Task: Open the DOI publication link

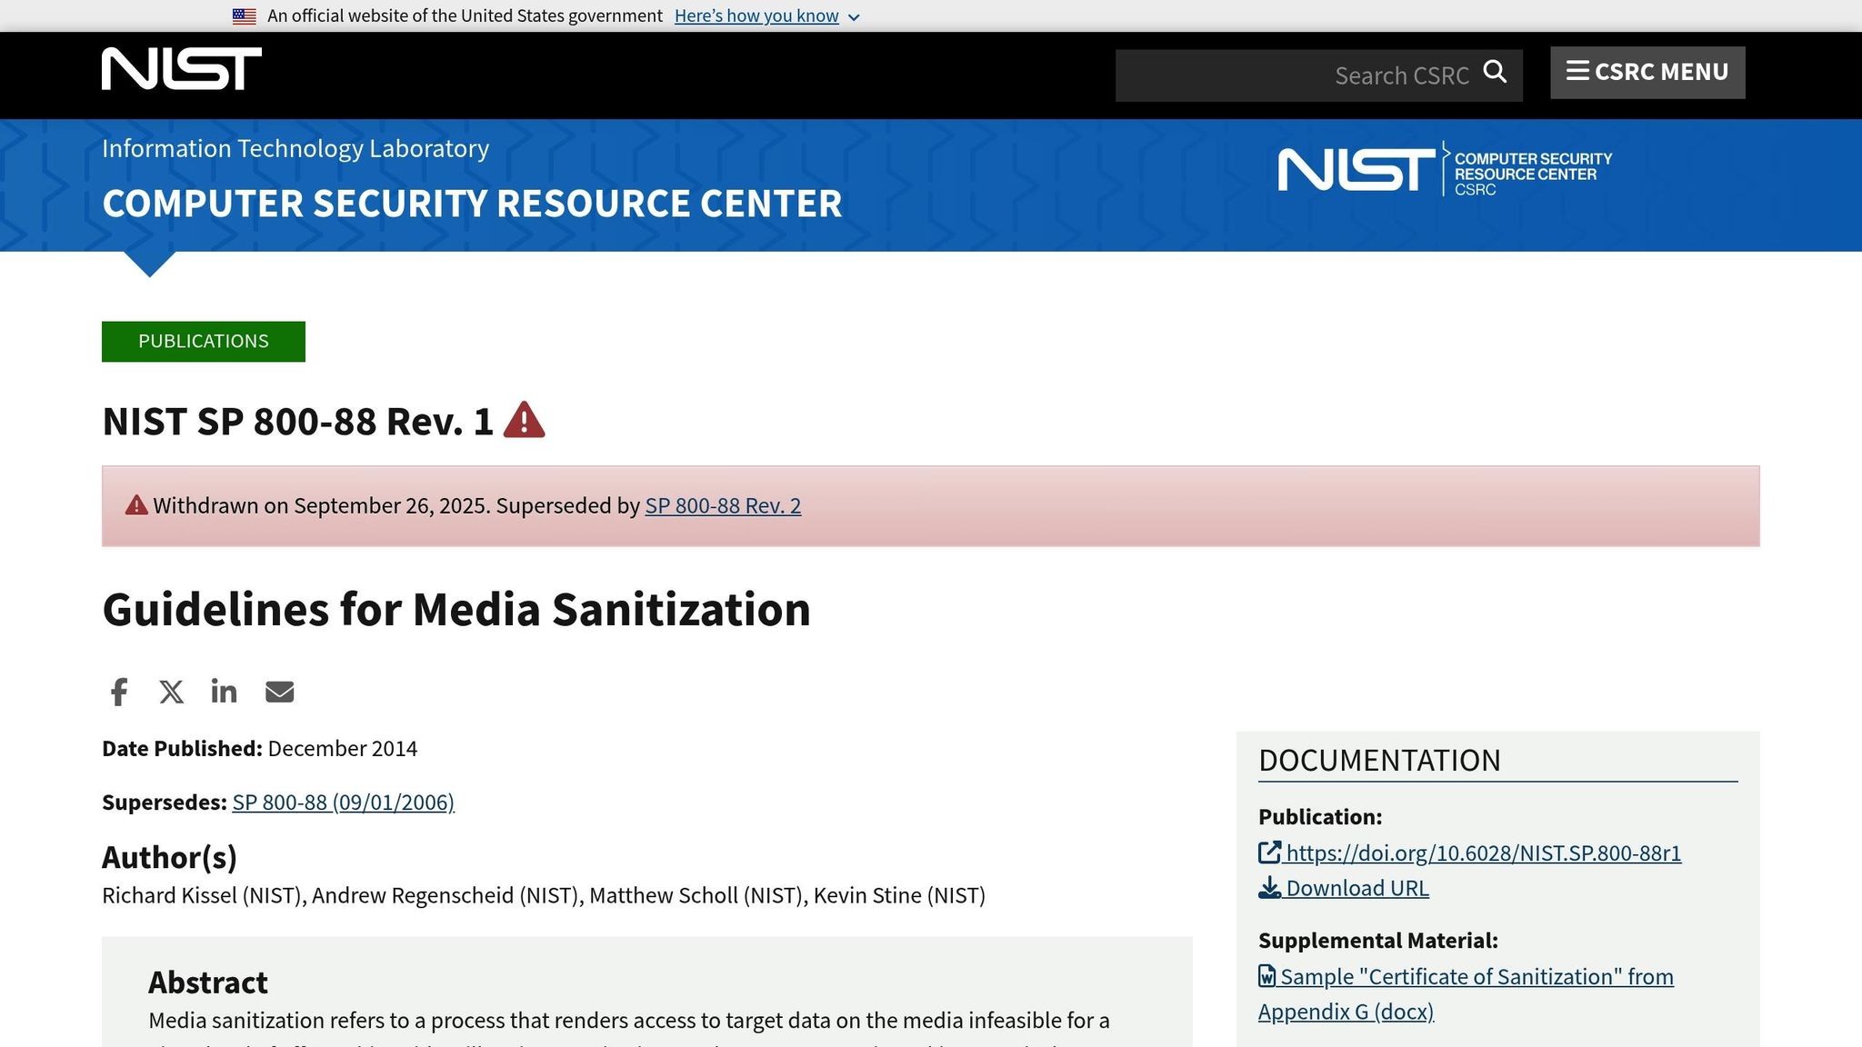Action: (x=1484, y=853)
